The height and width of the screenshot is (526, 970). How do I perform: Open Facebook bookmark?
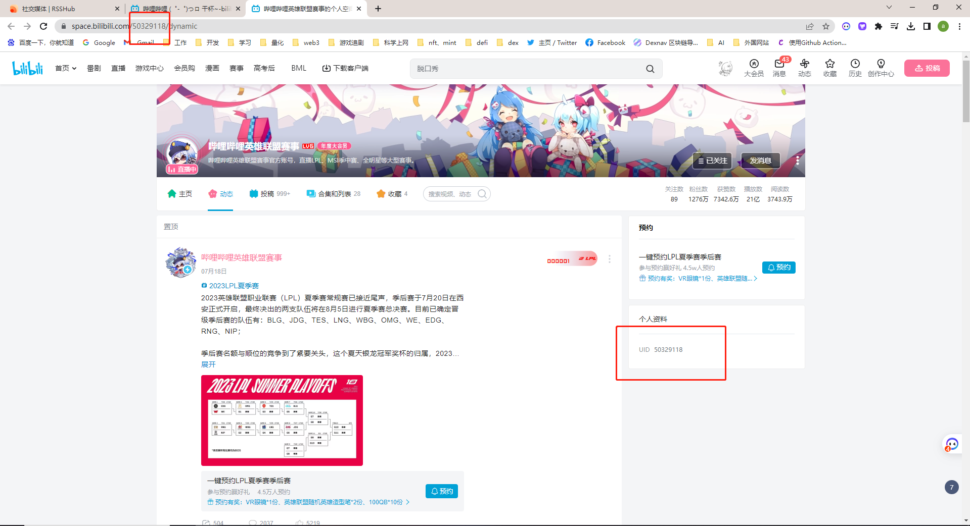tap(606, 43)
